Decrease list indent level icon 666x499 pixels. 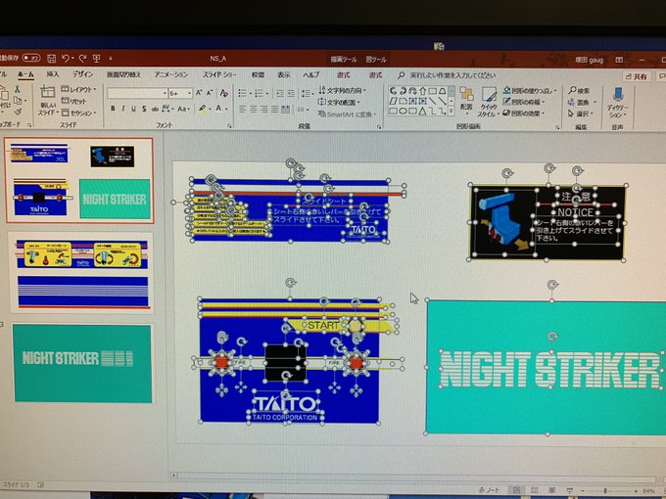coord(280,93)
